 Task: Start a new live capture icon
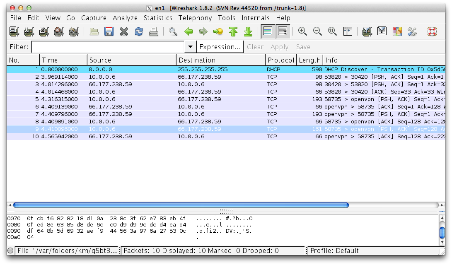click(44, 31)
